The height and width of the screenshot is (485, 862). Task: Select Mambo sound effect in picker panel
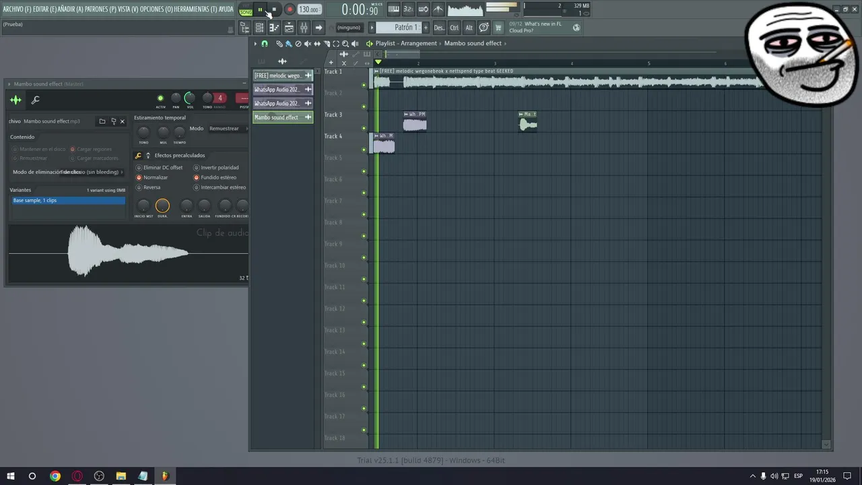coord(283,117)
